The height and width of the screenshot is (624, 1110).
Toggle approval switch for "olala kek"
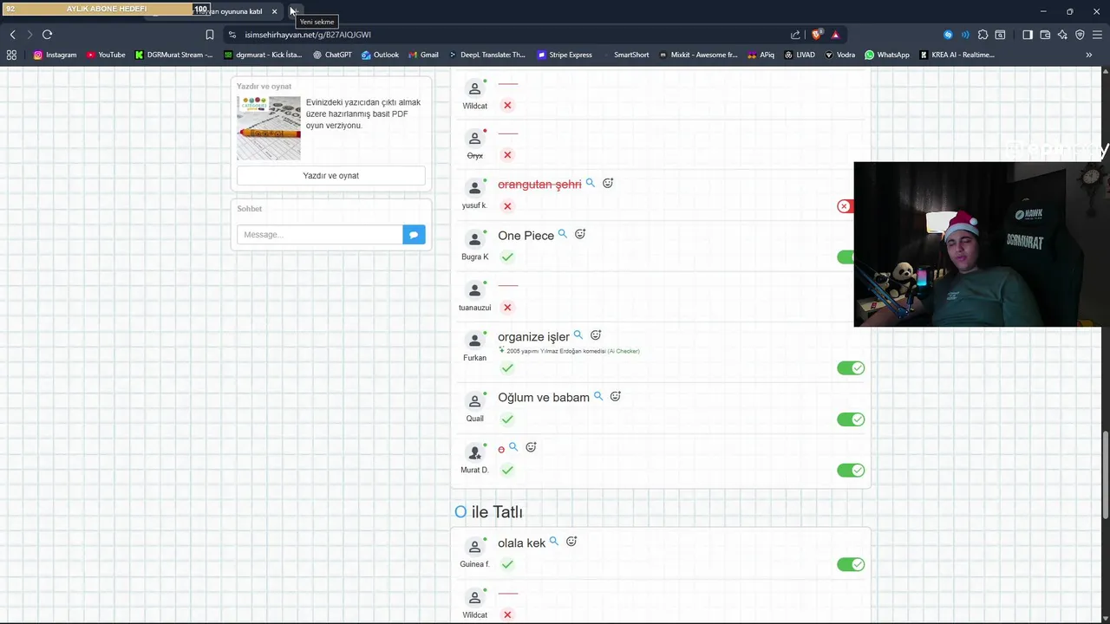click(x=851, y=564)
